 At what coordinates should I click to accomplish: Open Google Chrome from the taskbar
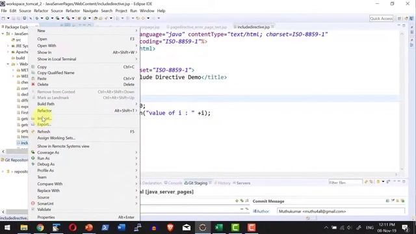[40, 227]
